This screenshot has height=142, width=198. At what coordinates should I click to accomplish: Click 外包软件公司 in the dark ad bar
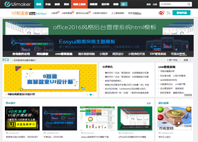21,54
